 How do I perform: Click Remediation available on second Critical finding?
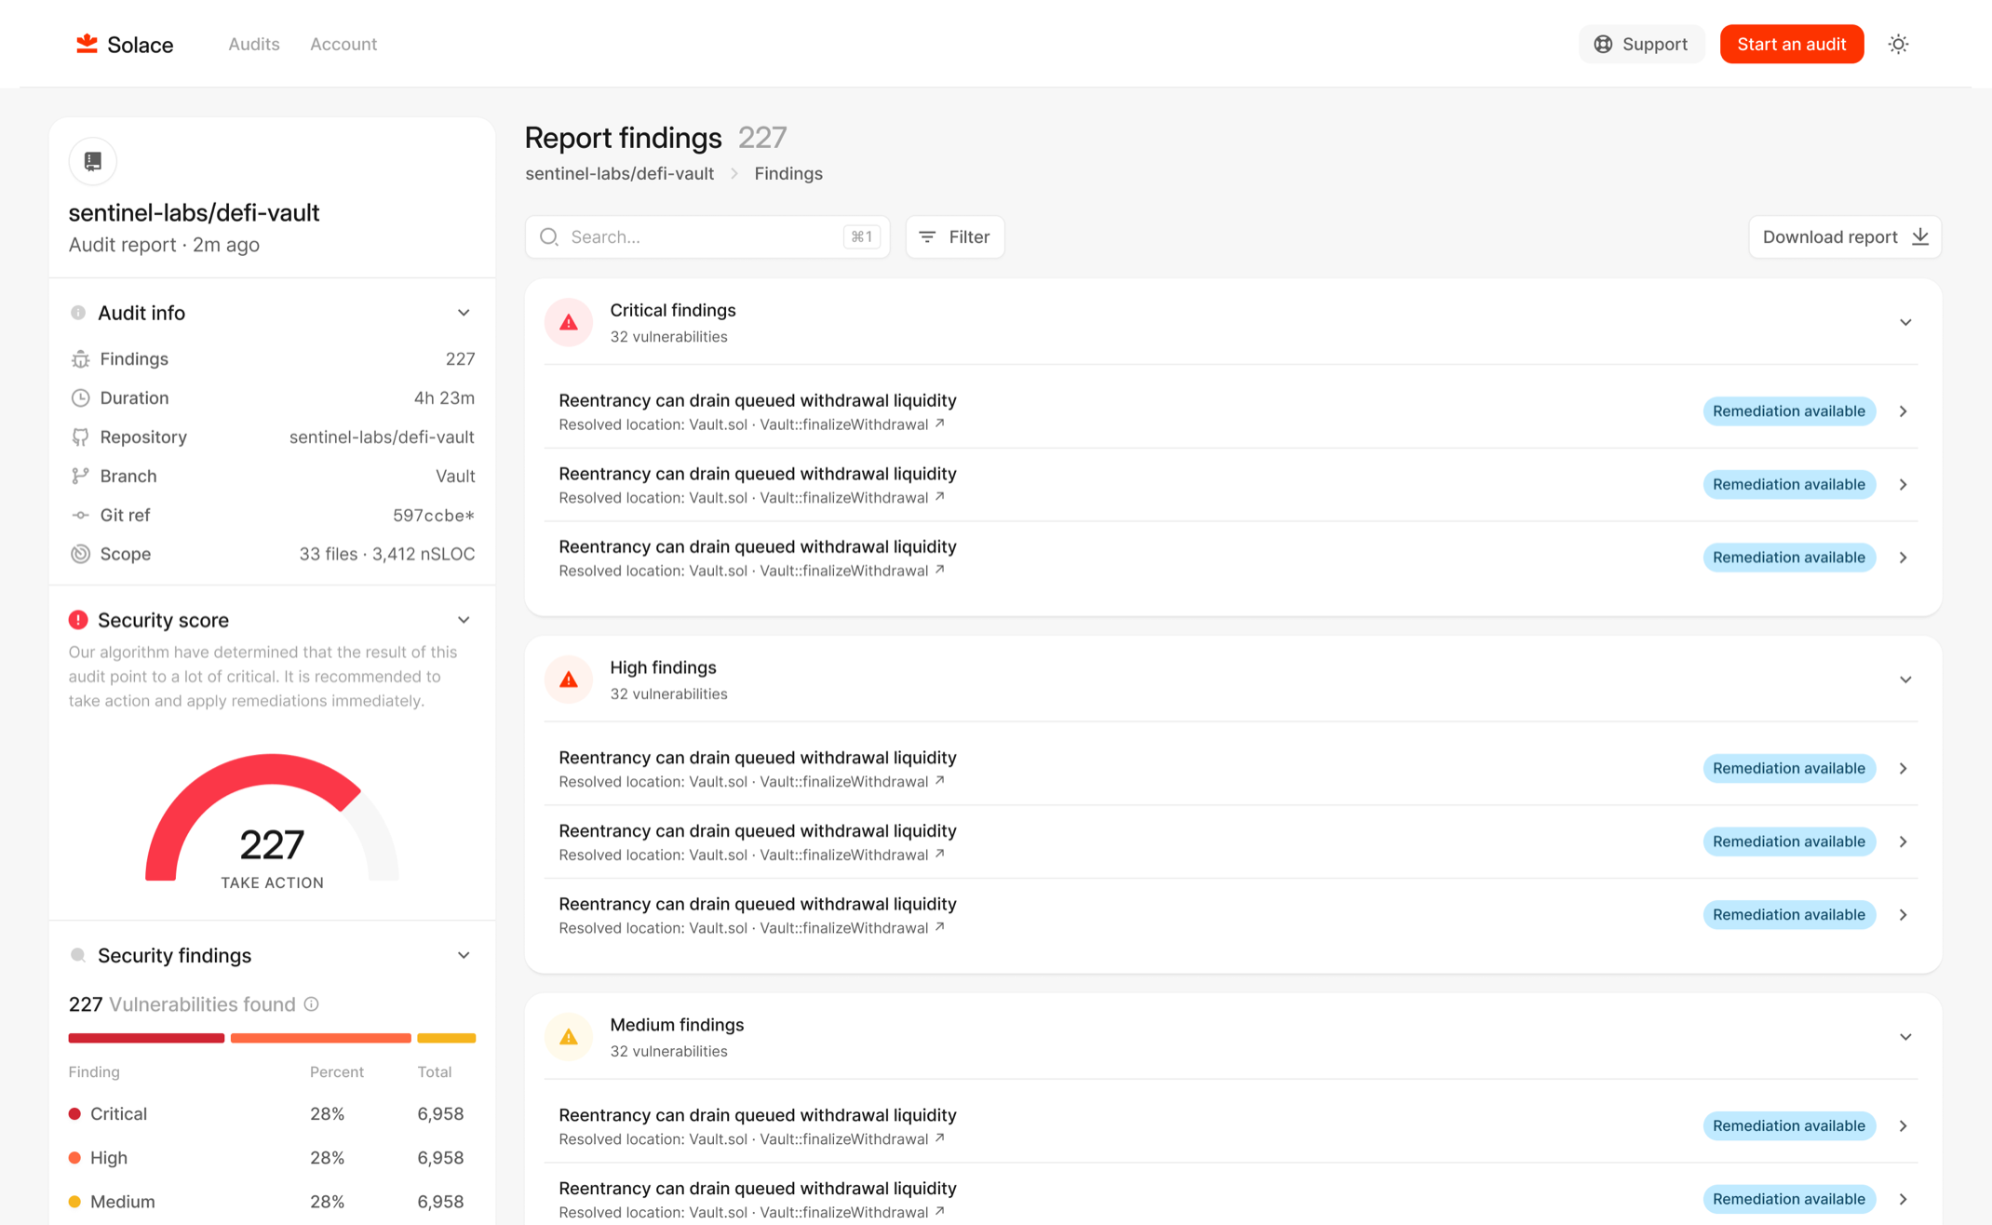click(x=1789, y=484)
